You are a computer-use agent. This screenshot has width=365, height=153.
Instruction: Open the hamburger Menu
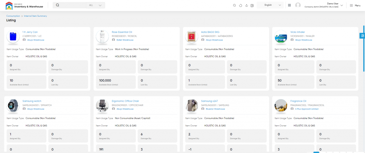355,5
